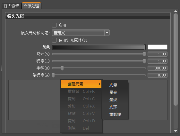Open the 镜头光斑预设 dropdown arrow

(x=107, y=33)
